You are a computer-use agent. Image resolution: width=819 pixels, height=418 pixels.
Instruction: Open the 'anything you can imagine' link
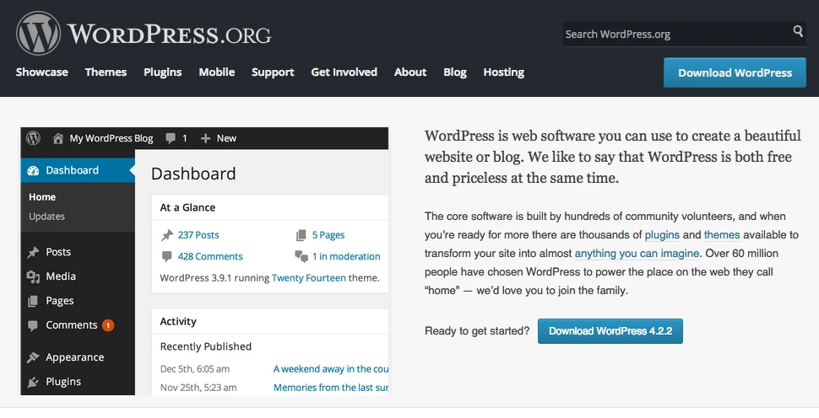pyautogui.click(x=637, y=254)
